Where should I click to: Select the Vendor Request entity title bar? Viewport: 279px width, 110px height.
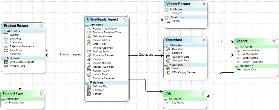(x=181, y=4)
